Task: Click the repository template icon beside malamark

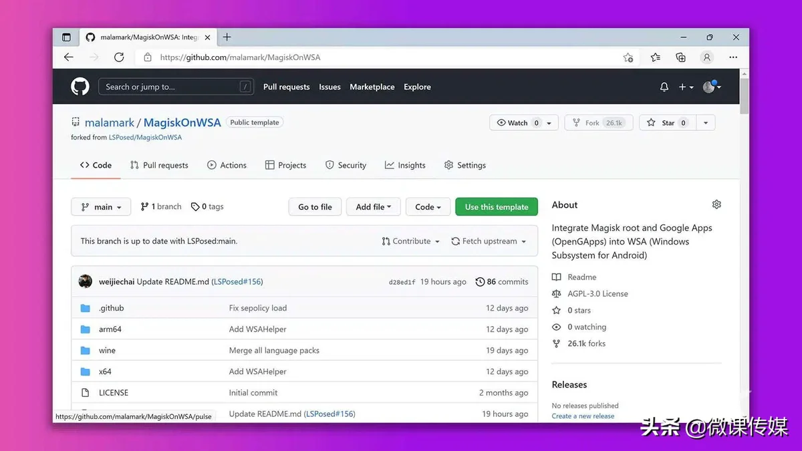Action: pyautogui.click(x=76, y=123)
